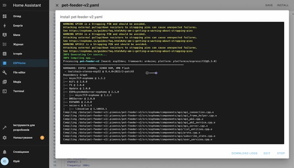Open the Terminal console icon
Image resolution: width=294 pixels, height=168 pixels.
click(x=4, y=91)
